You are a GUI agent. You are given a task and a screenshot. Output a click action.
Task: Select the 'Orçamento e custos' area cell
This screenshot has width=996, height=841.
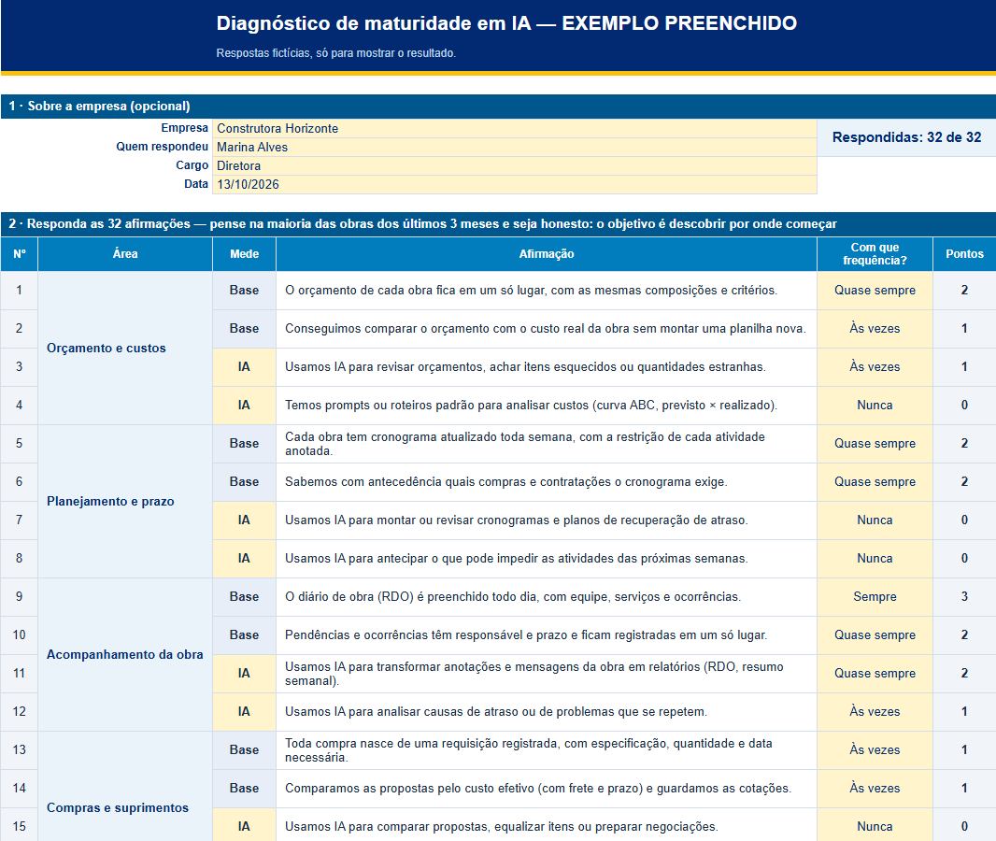point(125,349)
